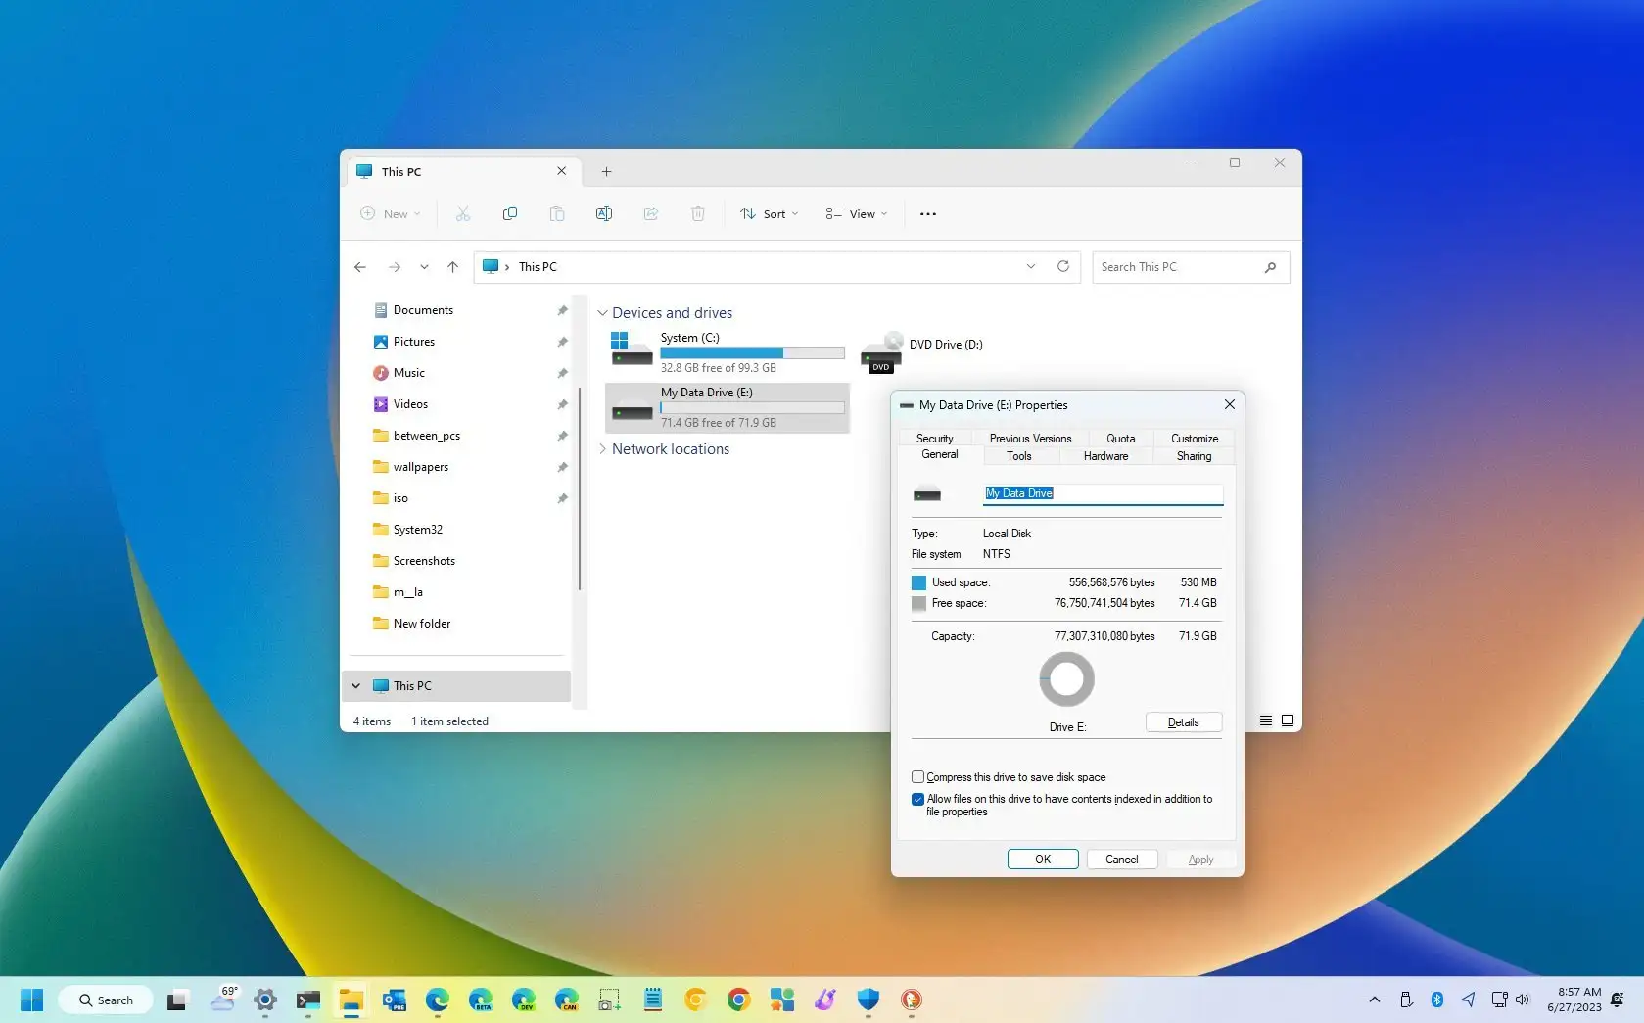Viewport: 1644px width, 1023px height.
Task: Collapse the Devices and drives section
Action: pos(603,312)
